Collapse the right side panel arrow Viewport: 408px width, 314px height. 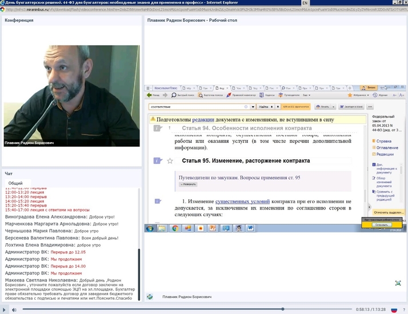[x=369, y=207]
